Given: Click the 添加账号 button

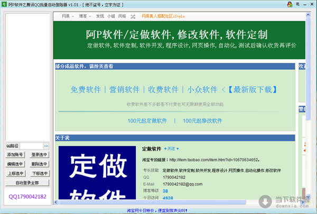Looking at the screenshot, I should tap(15, 155).
